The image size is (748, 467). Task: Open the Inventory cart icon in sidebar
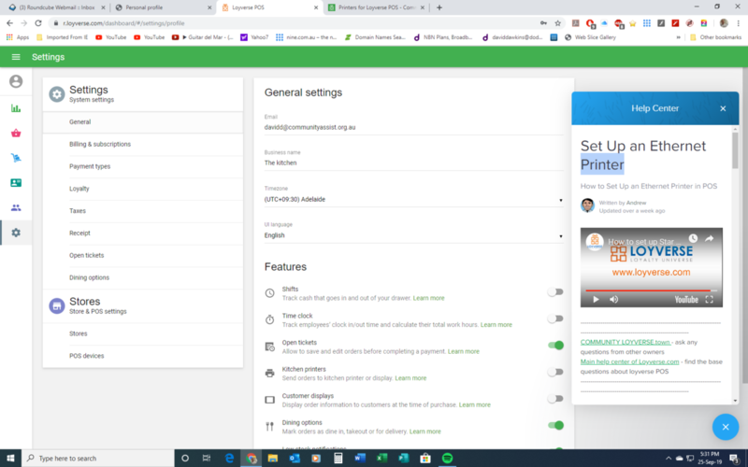pos(16,158)
